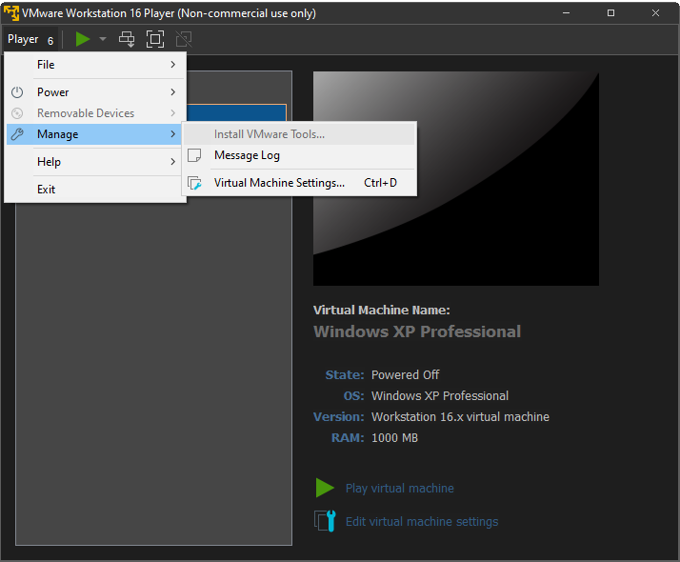The width and height of the screenshot is (680, 562).
Task: Open Virtual Machine Settings entry
Action: [x=299, y=183]
